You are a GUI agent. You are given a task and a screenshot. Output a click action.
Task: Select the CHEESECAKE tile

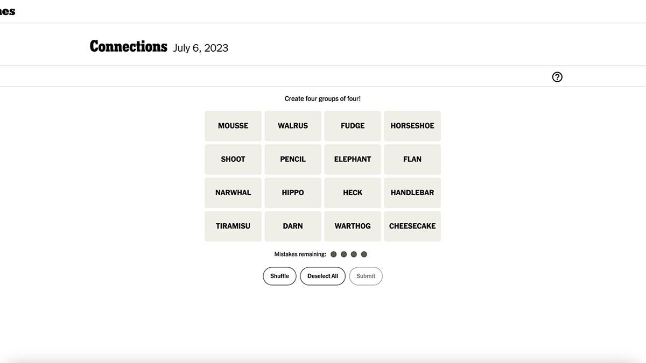point(412,226)
